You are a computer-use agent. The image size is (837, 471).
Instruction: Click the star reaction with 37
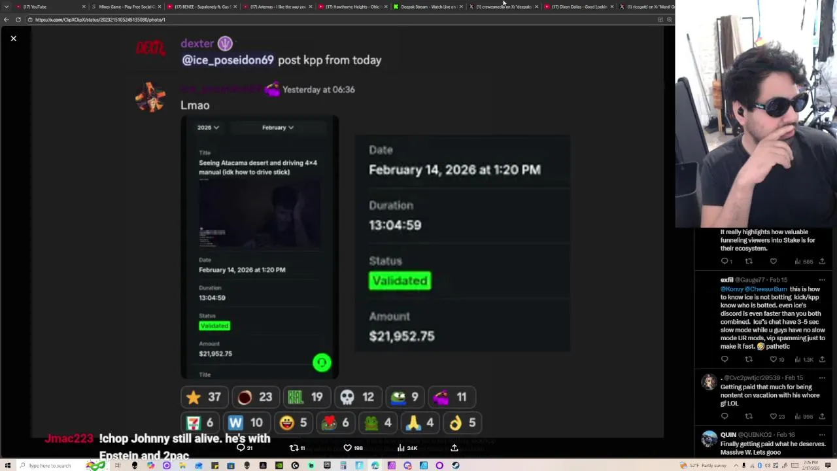point(203,397)
